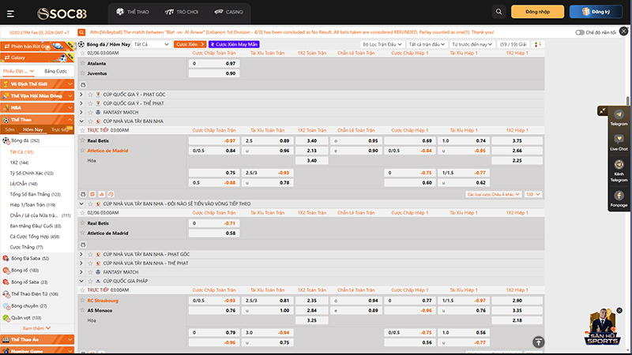Screen dimensions: 632x355
Task: Toggle favorite star for Atalanta
Action: pos(81,63)
